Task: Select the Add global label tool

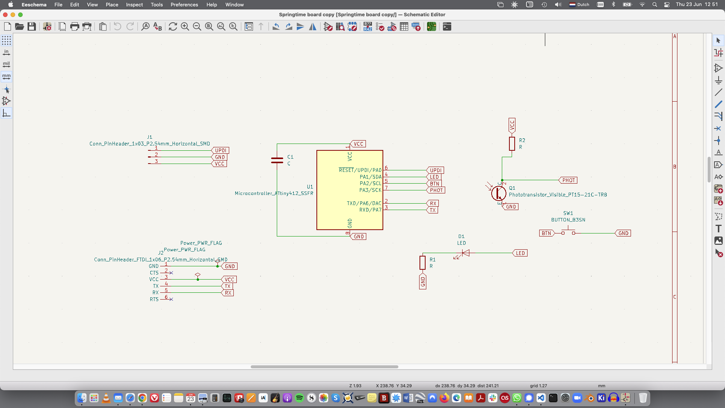Action: click(719, 165)
